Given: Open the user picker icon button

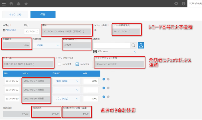Looking at the screenshot, I should [x=141, y=45].
